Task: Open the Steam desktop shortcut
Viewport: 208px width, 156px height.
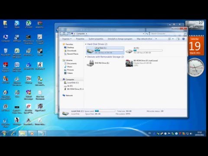Action: tap(40, 52)
